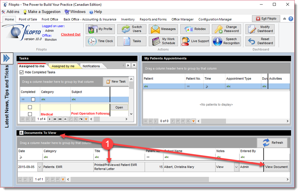This screenshot has height=193, width=300.
Task: Open Windows menu
Action: [x=75, y=12]
